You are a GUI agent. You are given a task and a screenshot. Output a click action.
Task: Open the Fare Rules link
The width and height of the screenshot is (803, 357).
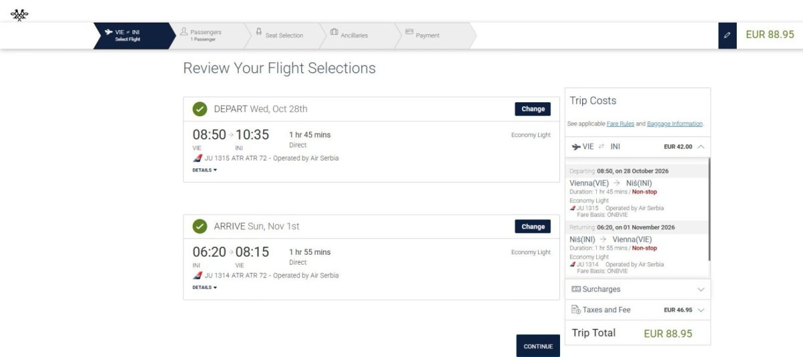coord(620,124)
